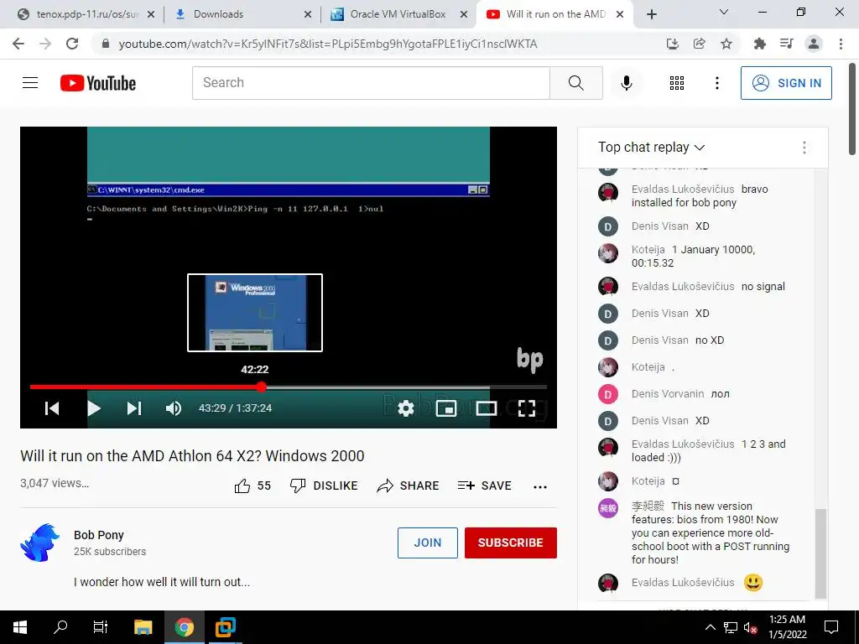
Task: Focus the YouTube search field
Action: click(371, 83)
